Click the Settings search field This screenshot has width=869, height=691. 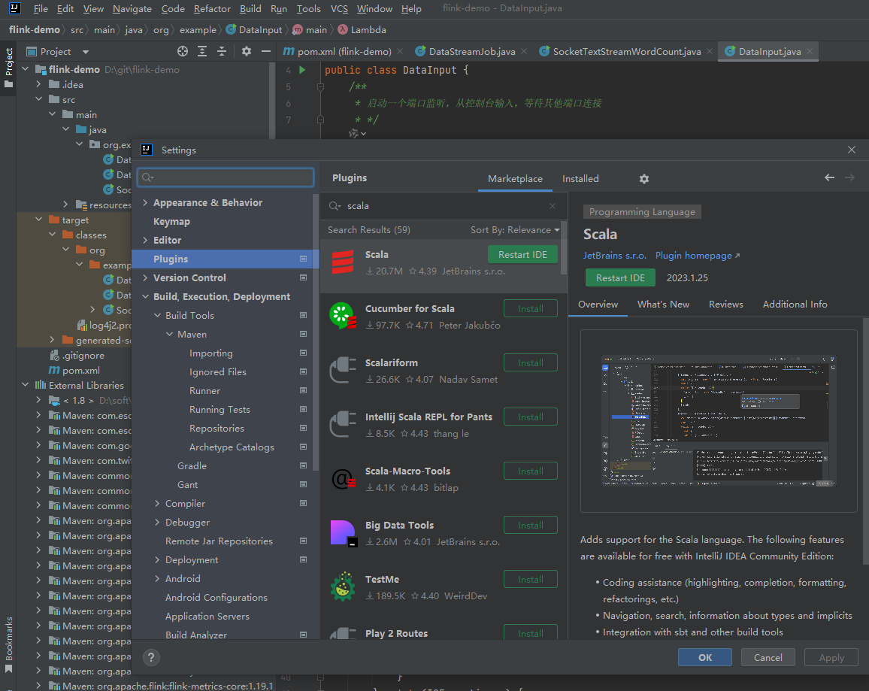coord(226,177)
